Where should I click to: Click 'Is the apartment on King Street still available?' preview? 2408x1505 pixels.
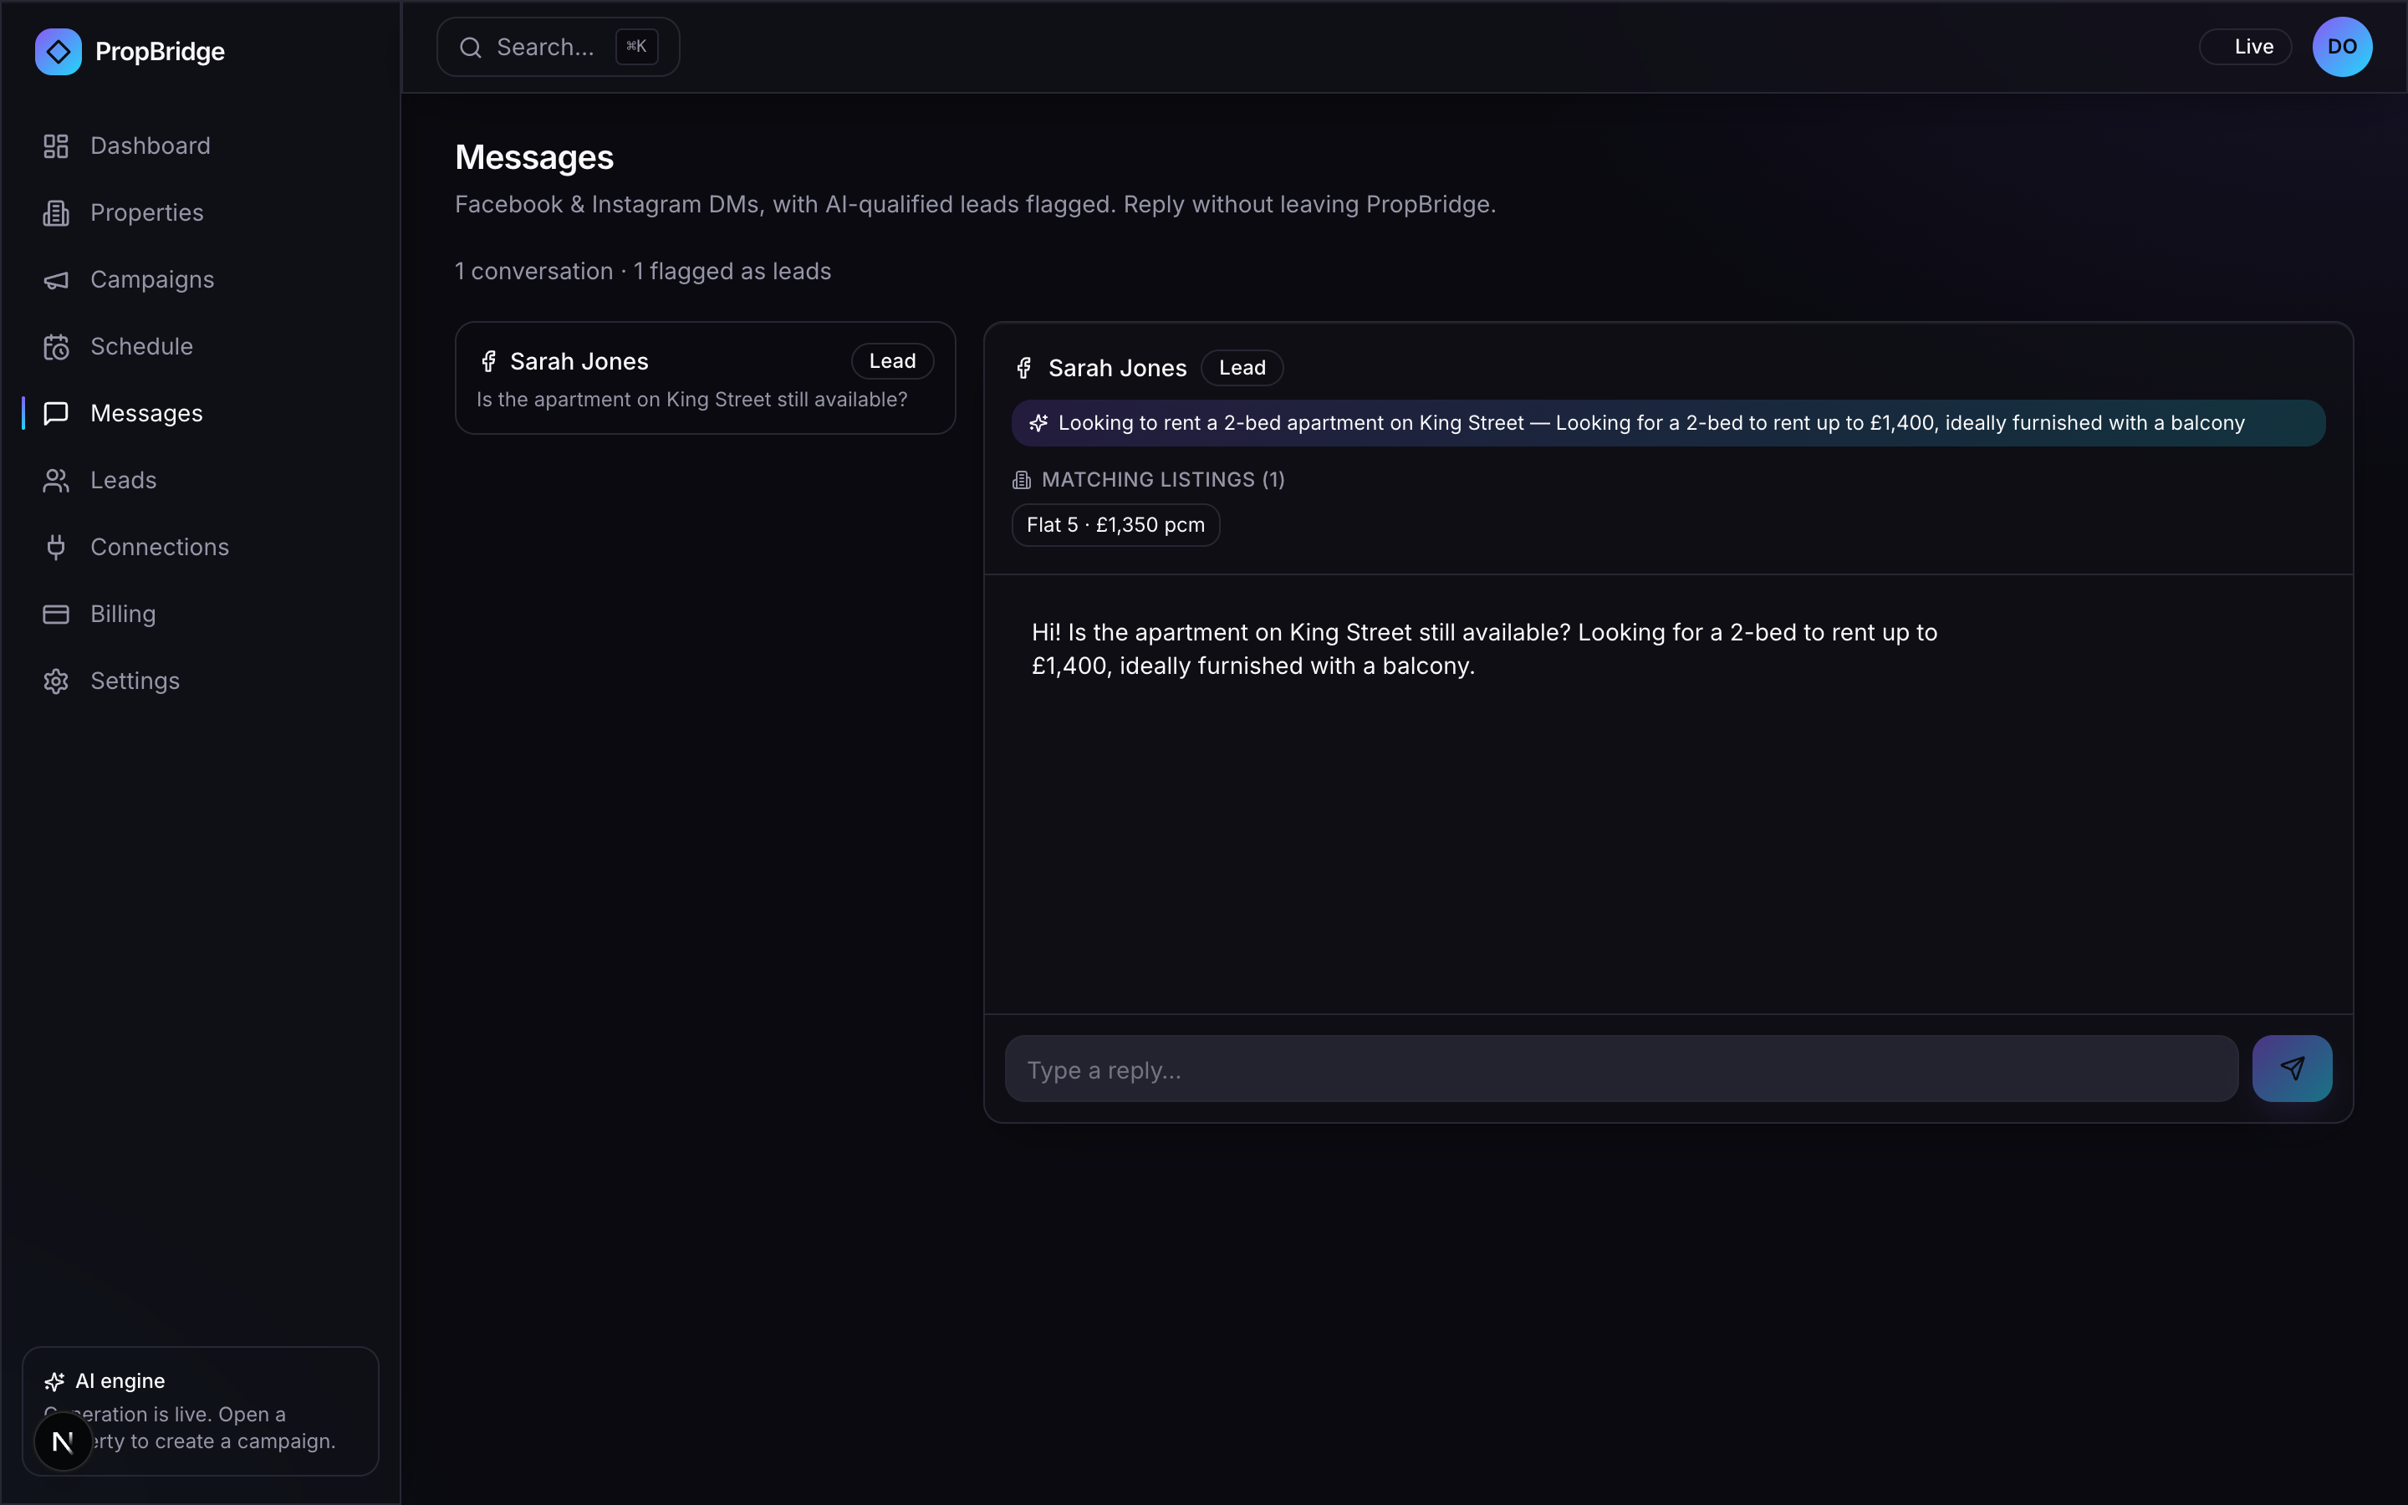[691, 400]
